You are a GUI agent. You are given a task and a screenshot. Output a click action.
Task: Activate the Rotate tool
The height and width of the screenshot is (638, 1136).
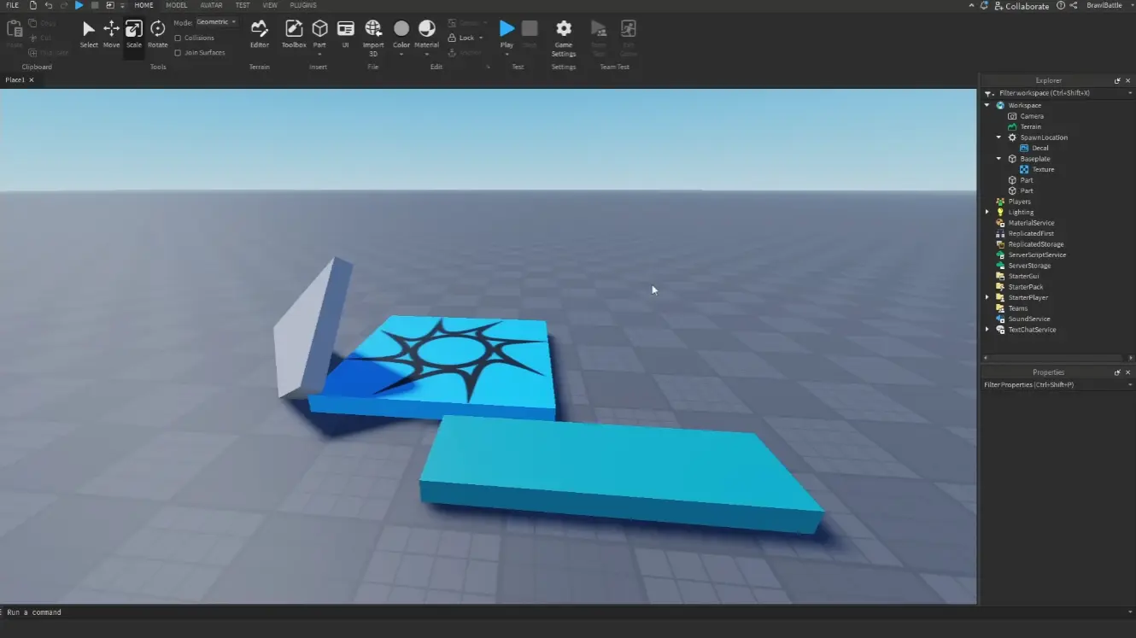pyautogui.click(x=157, y=34)
